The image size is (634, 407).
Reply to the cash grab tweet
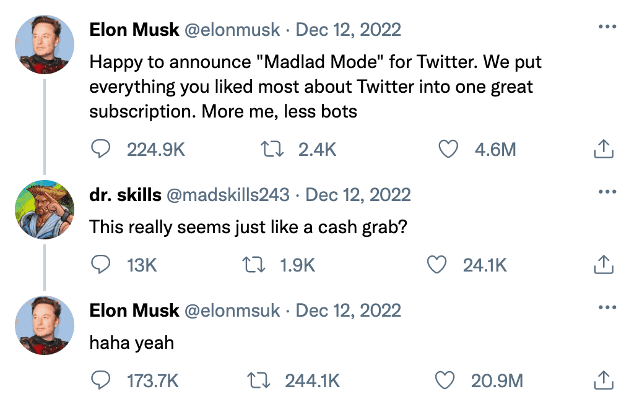(x=101, y=265)
